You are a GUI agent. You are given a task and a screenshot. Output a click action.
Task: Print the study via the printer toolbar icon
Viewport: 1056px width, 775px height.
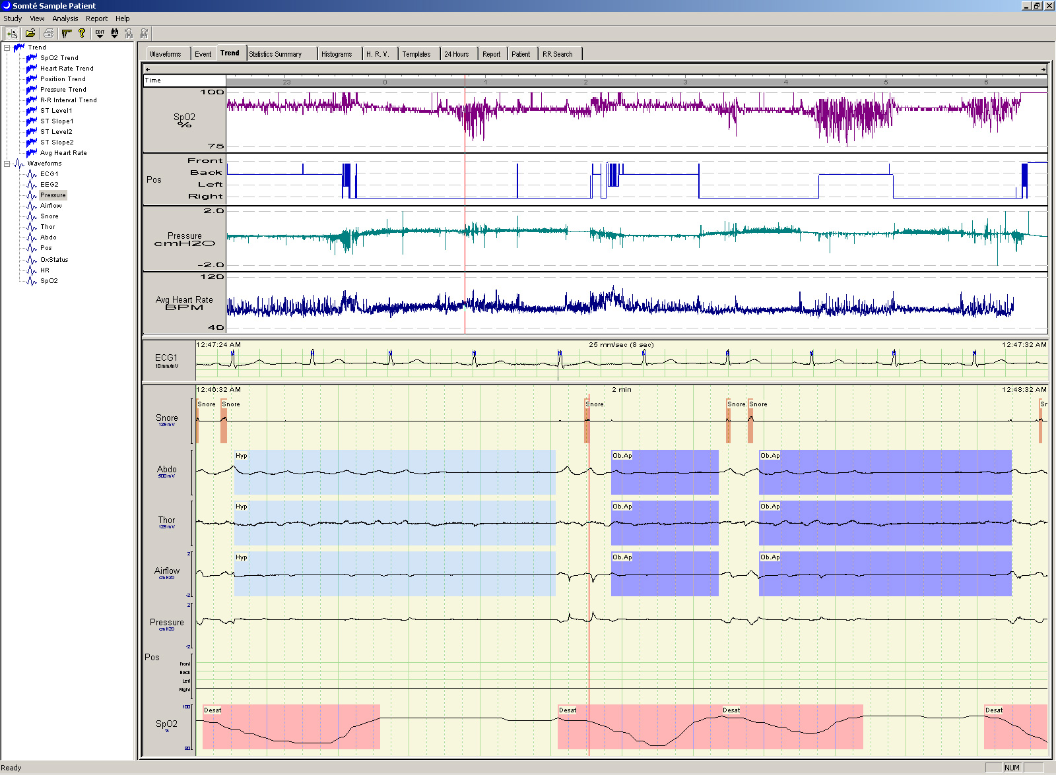pos(48,32)
